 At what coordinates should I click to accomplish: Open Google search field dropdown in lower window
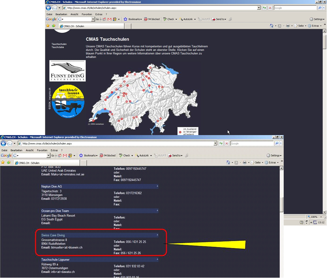48,156
